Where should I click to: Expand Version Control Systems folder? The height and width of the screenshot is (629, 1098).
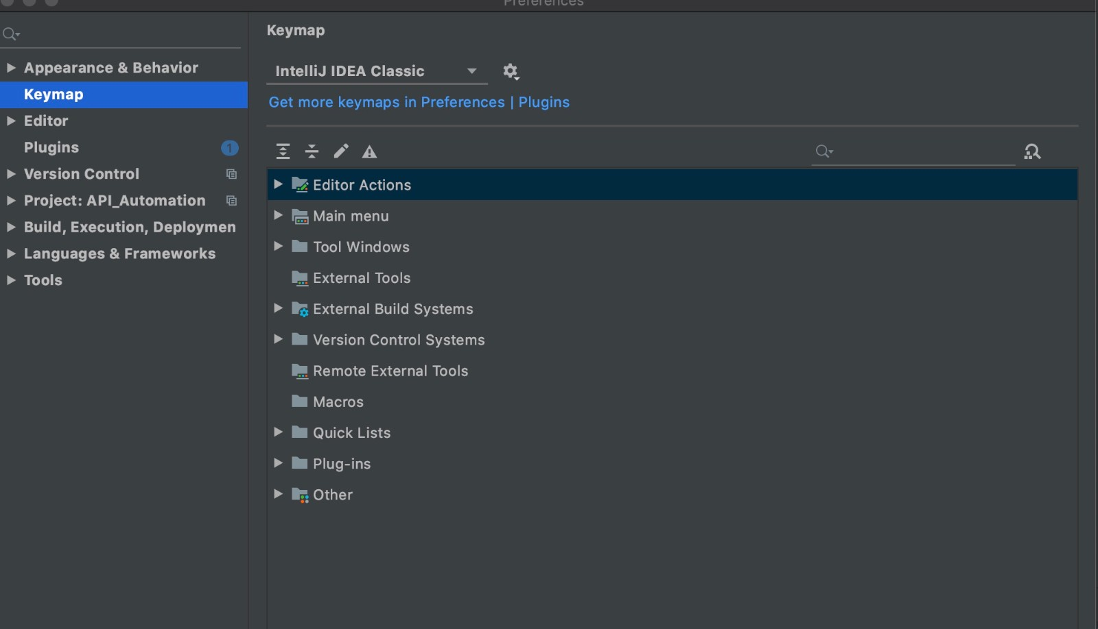click(278, 339)
